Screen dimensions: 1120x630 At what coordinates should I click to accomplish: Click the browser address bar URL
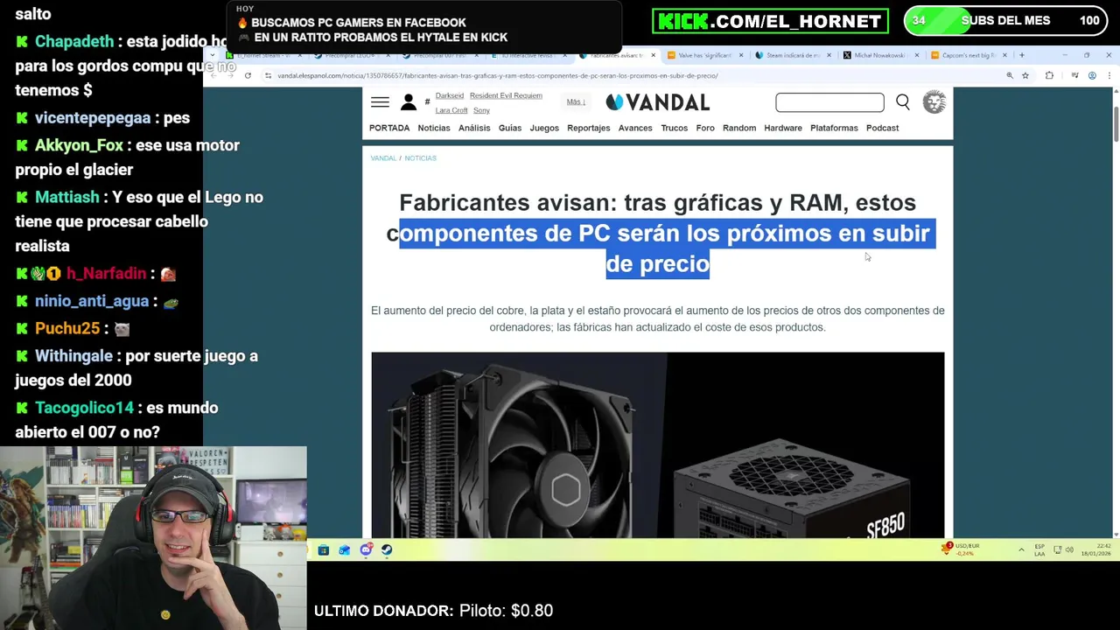(498, 75)
